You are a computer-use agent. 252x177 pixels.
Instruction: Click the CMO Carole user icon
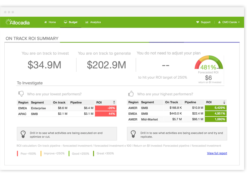point(219,22)
